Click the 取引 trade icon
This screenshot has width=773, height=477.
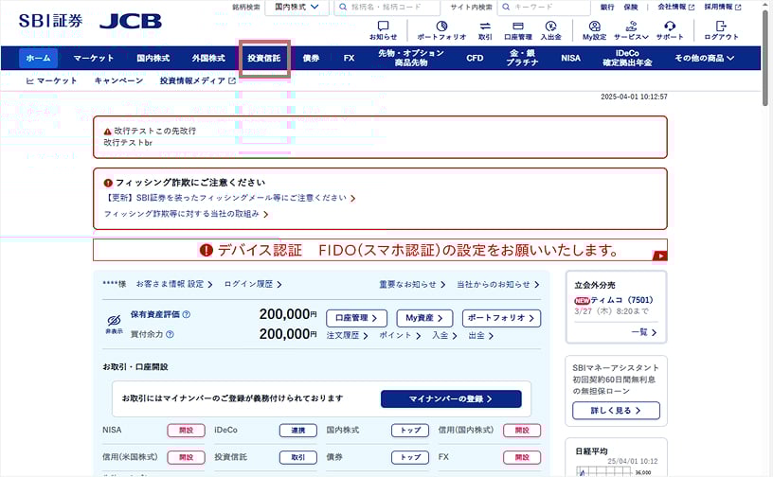485,30
